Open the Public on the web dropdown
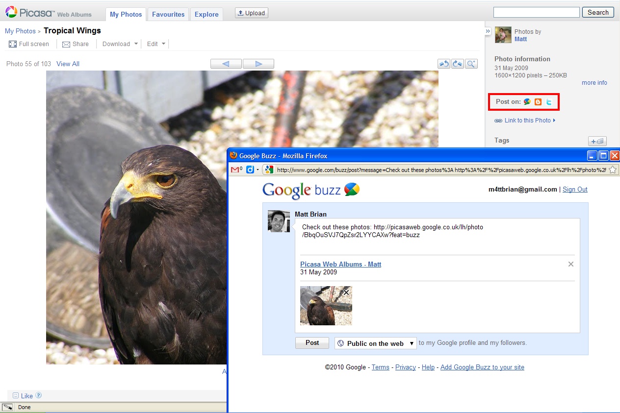The height and width of the screenshot is (413, 620). 376,343
